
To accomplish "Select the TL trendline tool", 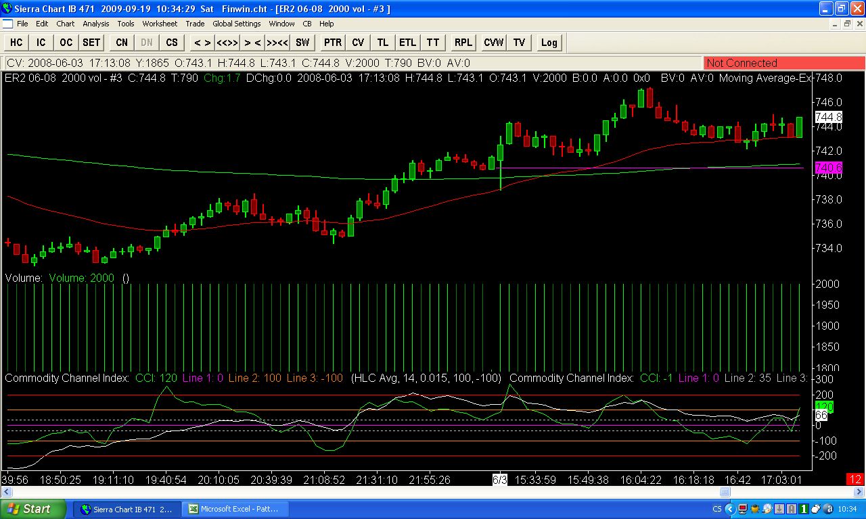I will click(383, 43).
